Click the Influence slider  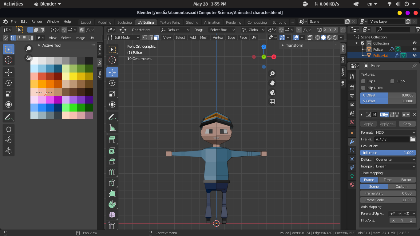coord(388,153)
